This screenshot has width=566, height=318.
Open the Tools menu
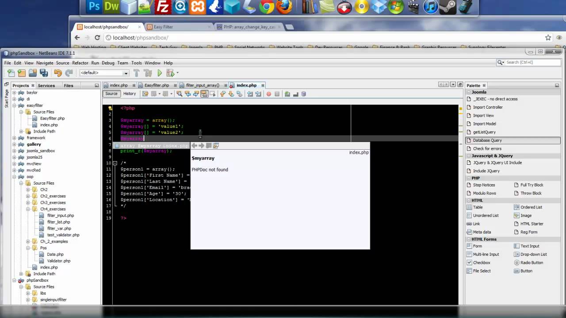pos(136,63)
